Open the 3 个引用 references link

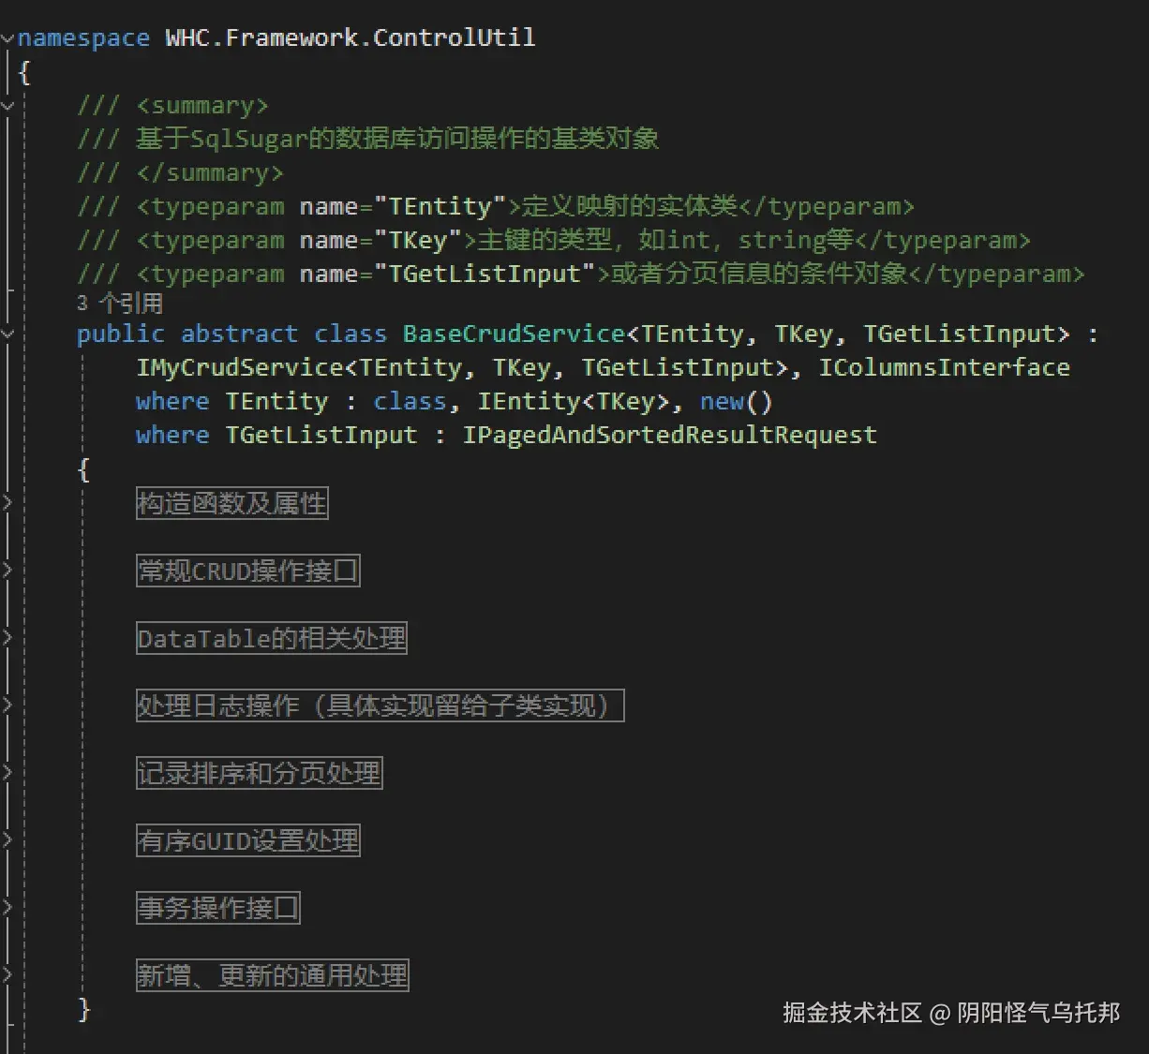pos(120,303)
